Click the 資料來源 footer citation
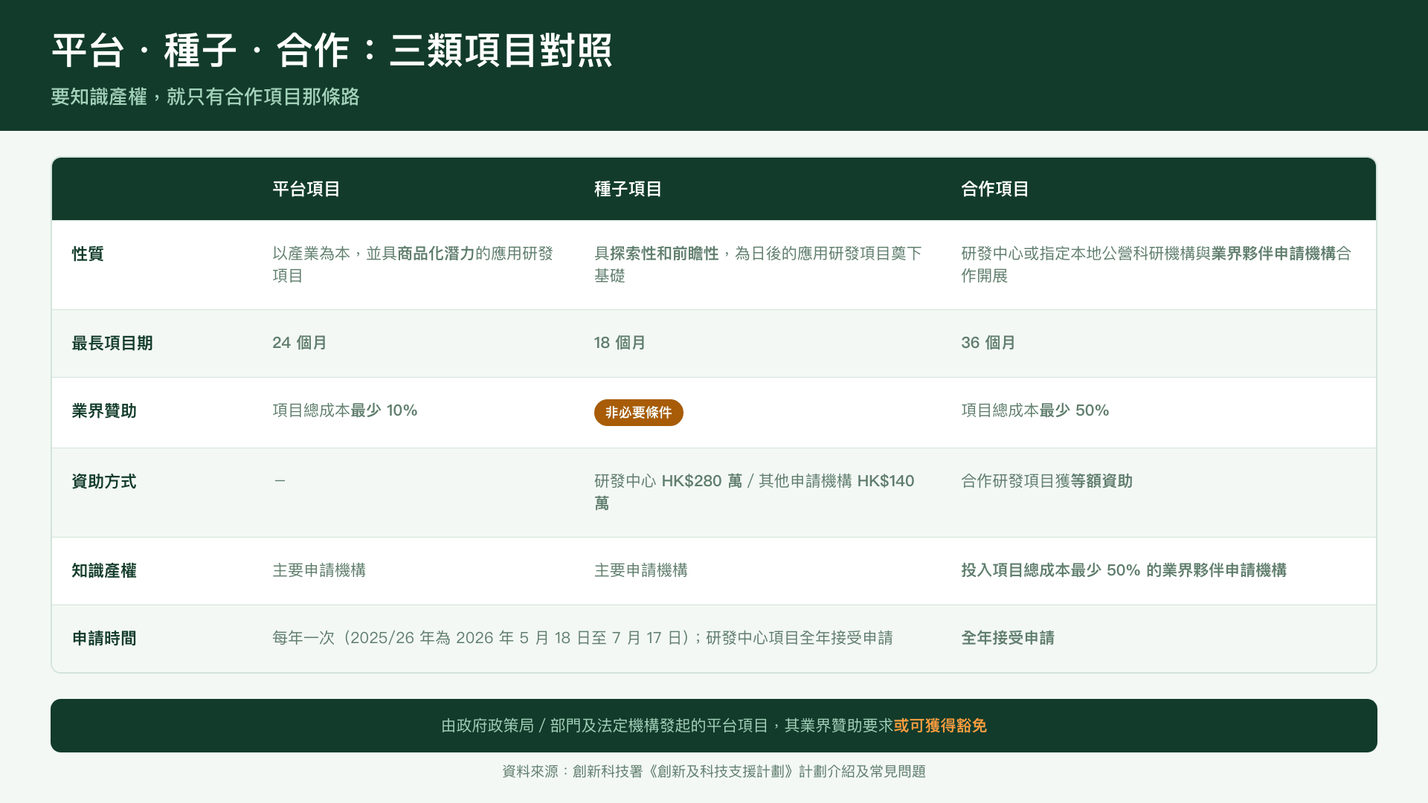 [x=714, y=772]
